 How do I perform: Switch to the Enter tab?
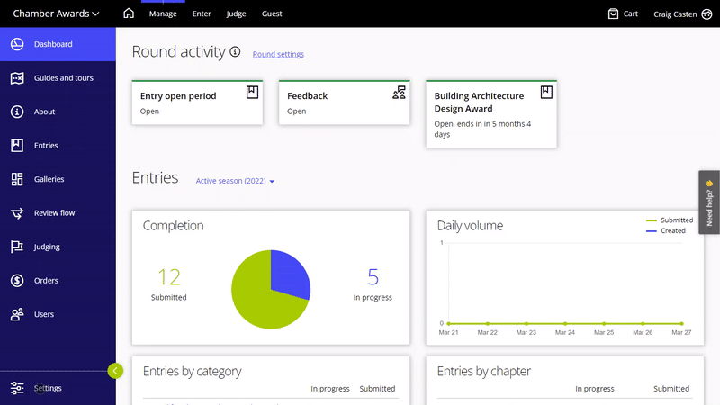coord(202,13)
